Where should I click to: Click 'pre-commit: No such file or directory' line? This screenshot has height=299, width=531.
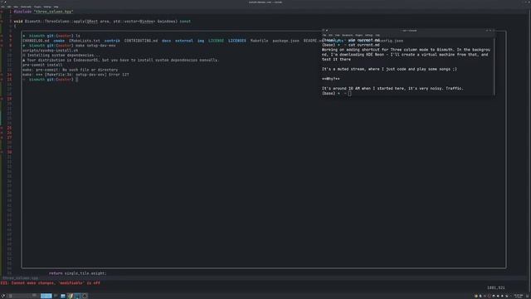click(x=71, y=70)
